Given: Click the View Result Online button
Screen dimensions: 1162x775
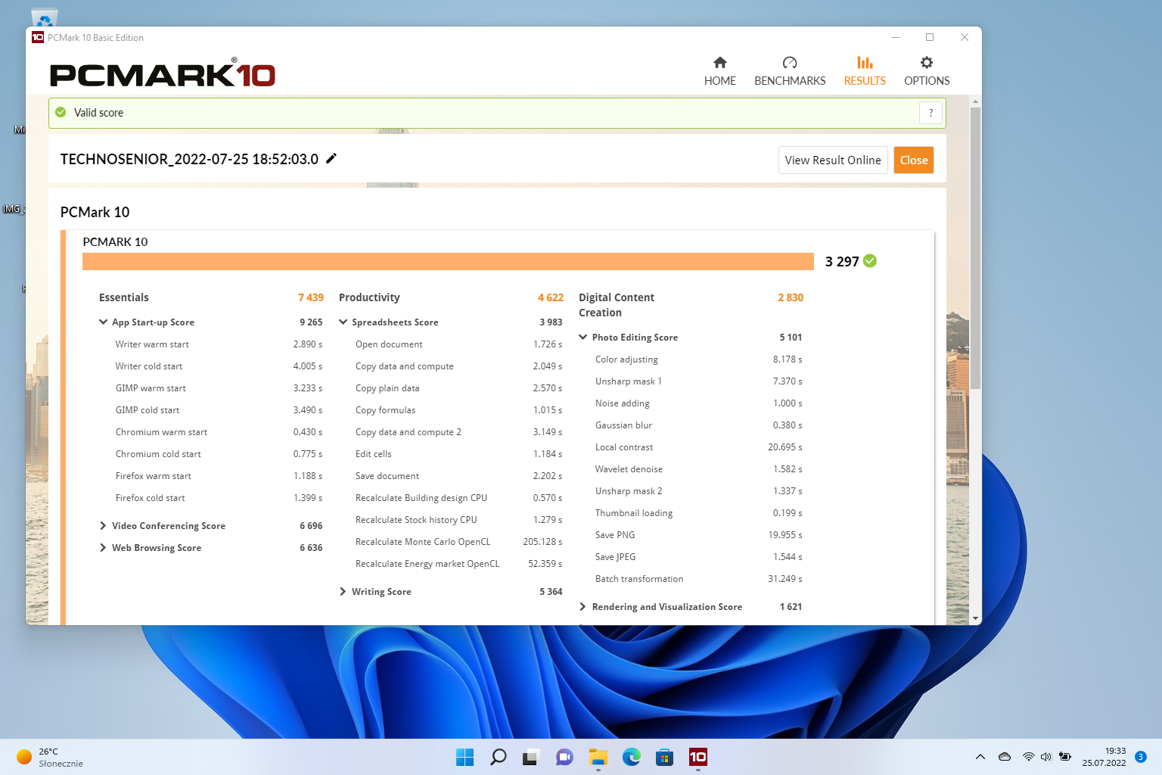Looking at the screenshot, I should click(x=832, y=160).
